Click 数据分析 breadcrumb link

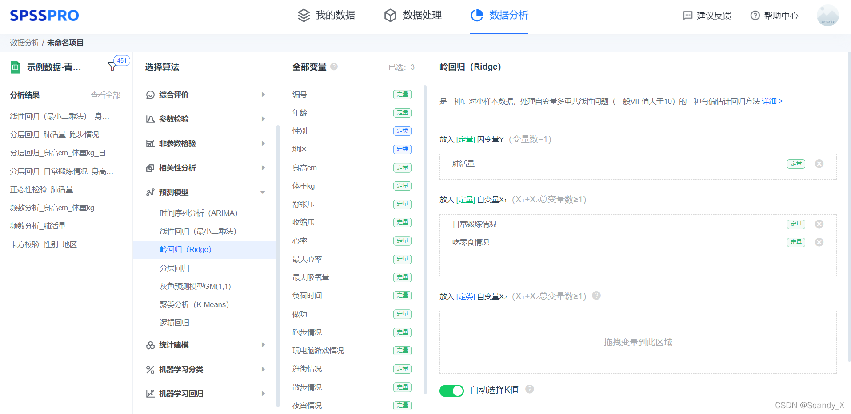coord(25,43)
